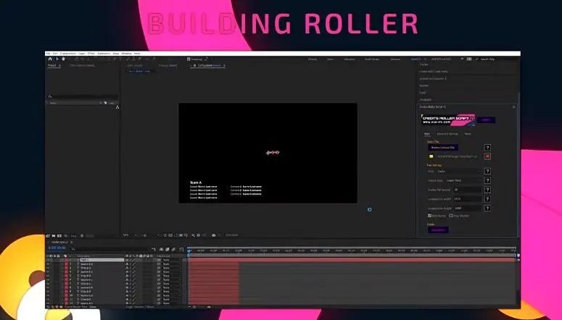Click the snapshot camera icon under viewer
The image size is (562, 320).
[213, 235]
